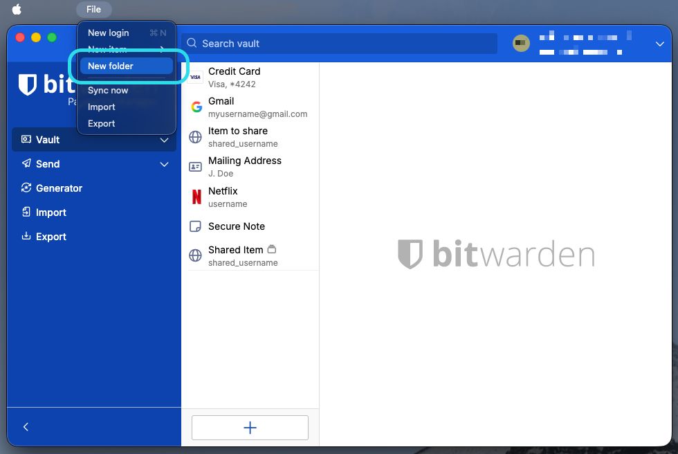Click the Bitwarden shield logo in sidebar
This screenshot has width=678, height=454.
(x=27, y=84)
